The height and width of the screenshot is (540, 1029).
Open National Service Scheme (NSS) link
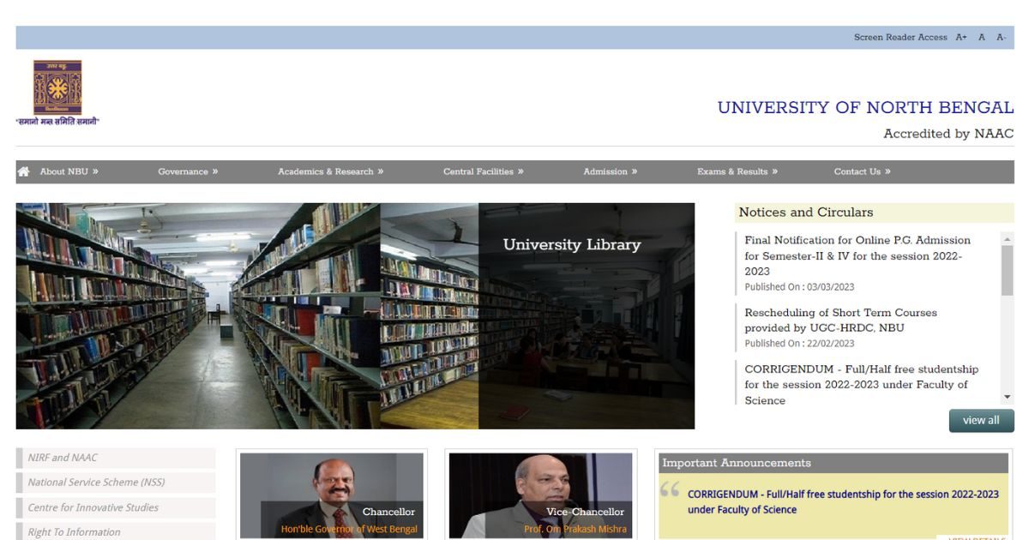pyautogui.click(x=116, y=483)
